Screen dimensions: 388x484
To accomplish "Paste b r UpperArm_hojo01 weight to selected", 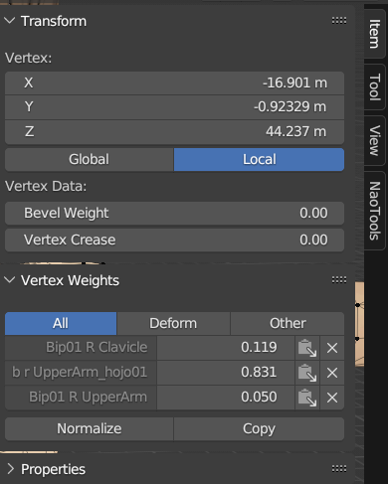I will tap(307, 373).
